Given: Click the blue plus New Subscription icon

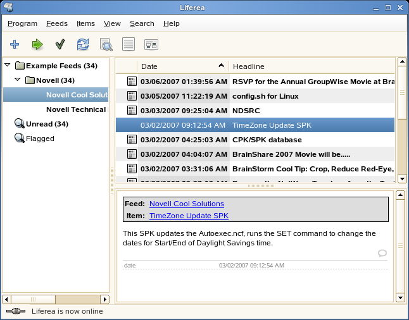Looking at the screenshot, I should [x=15, y=44].
